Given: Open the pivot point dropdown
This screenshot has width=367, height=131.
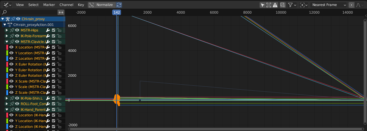Looking at the screenshot, I should (x=304, y=5).
